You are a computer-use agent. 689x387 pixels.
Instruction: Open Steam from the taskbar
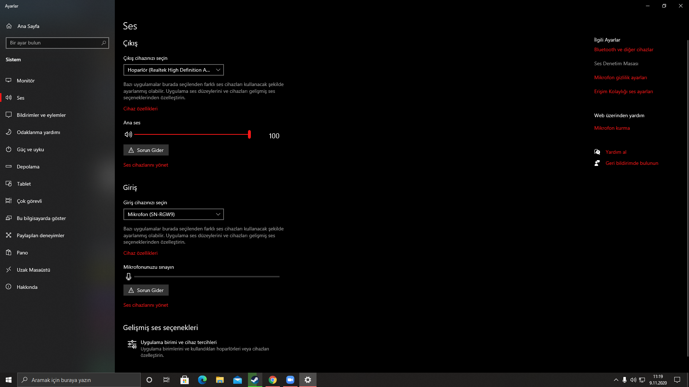pos(255,380)
